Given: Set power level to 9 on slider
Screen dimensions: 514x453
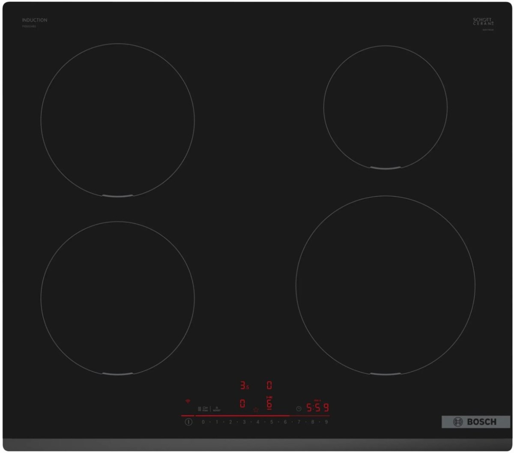Looking at the screenshot, I should click(326, 422).
